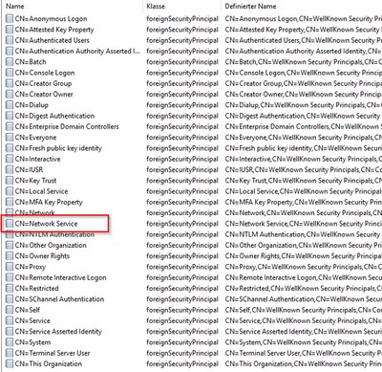The image size is (382, 372).
Task: Select the CN=This Organization name entry
Action: click(x=49, y=364)
